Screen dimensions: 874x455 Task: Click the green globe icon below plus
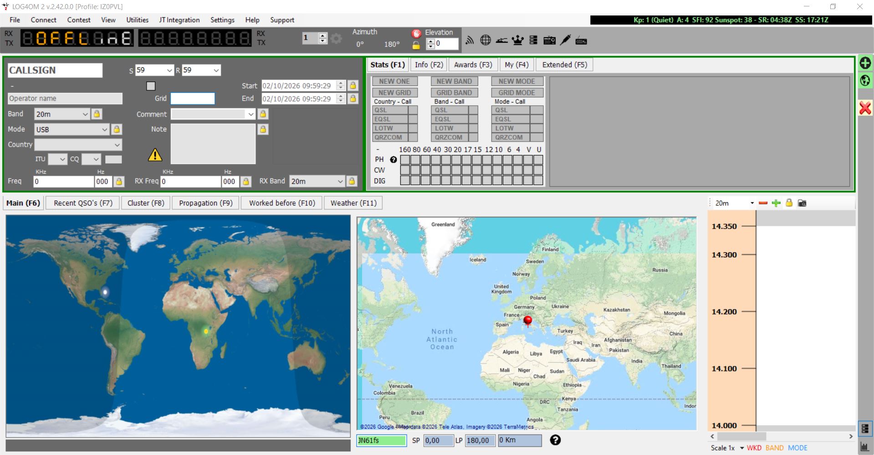[865, 81]
